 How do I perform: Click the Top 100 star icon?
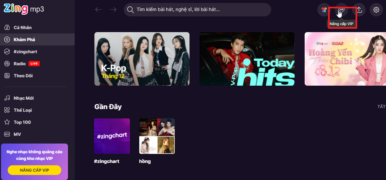(x=7, y=122)
